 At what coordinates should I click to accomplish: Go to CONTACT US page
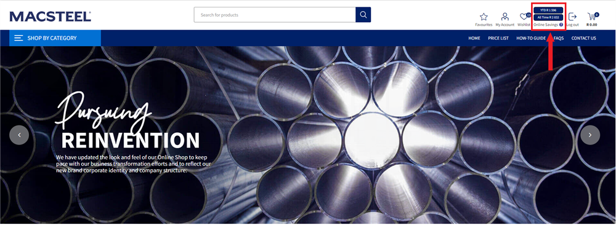pyautogui.click(x=583, y=38)
